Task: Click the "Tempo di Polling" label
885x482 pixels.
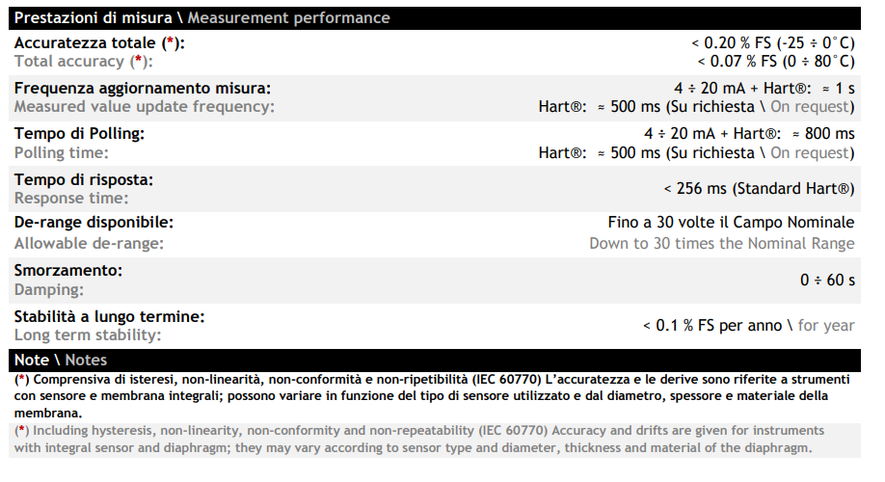Action: [79, 133]
